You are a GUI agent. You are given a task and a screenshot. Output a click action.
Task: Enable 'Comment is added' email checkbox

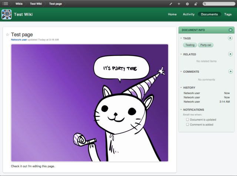[187, 124]
